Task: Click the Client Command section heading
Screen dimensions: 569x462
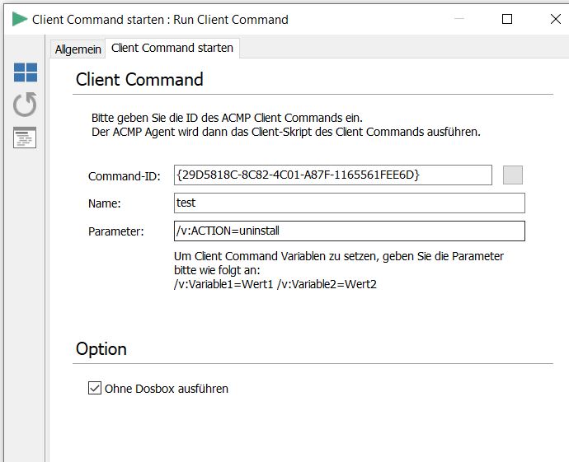Action: (x=139, y=79)
